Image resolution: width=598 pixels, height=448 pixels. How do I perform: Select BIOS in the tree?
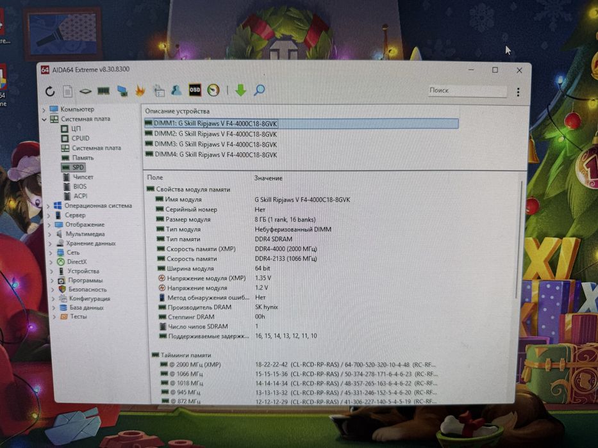76,186
